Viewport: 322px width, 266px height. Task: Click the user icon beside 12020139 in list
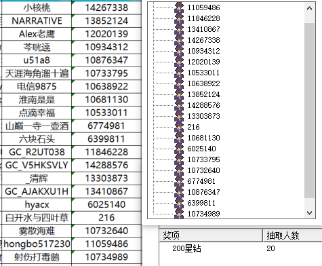click(x=179, y=62)
